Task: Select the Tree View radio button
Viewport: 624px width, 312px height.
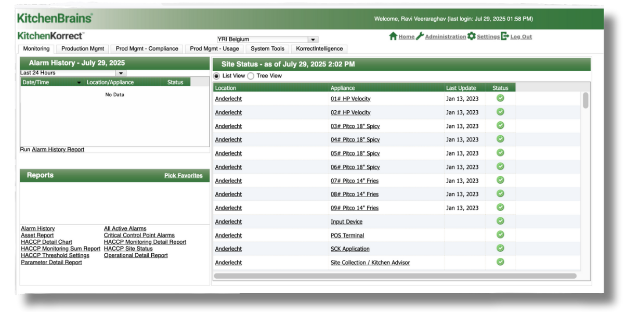Action: (x=251, y=76)
